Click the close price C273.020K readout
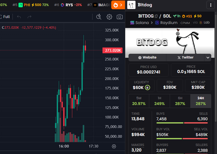The height and width of the screenshot is (154, 217). 10,27
